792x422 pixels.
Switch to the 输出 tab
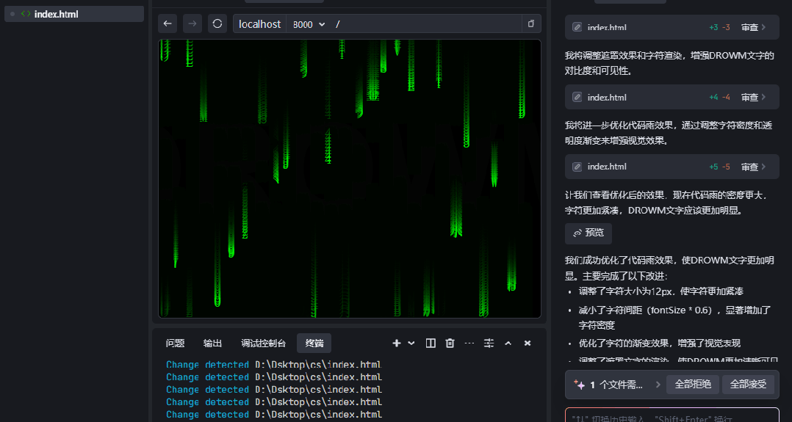(212, 343)
